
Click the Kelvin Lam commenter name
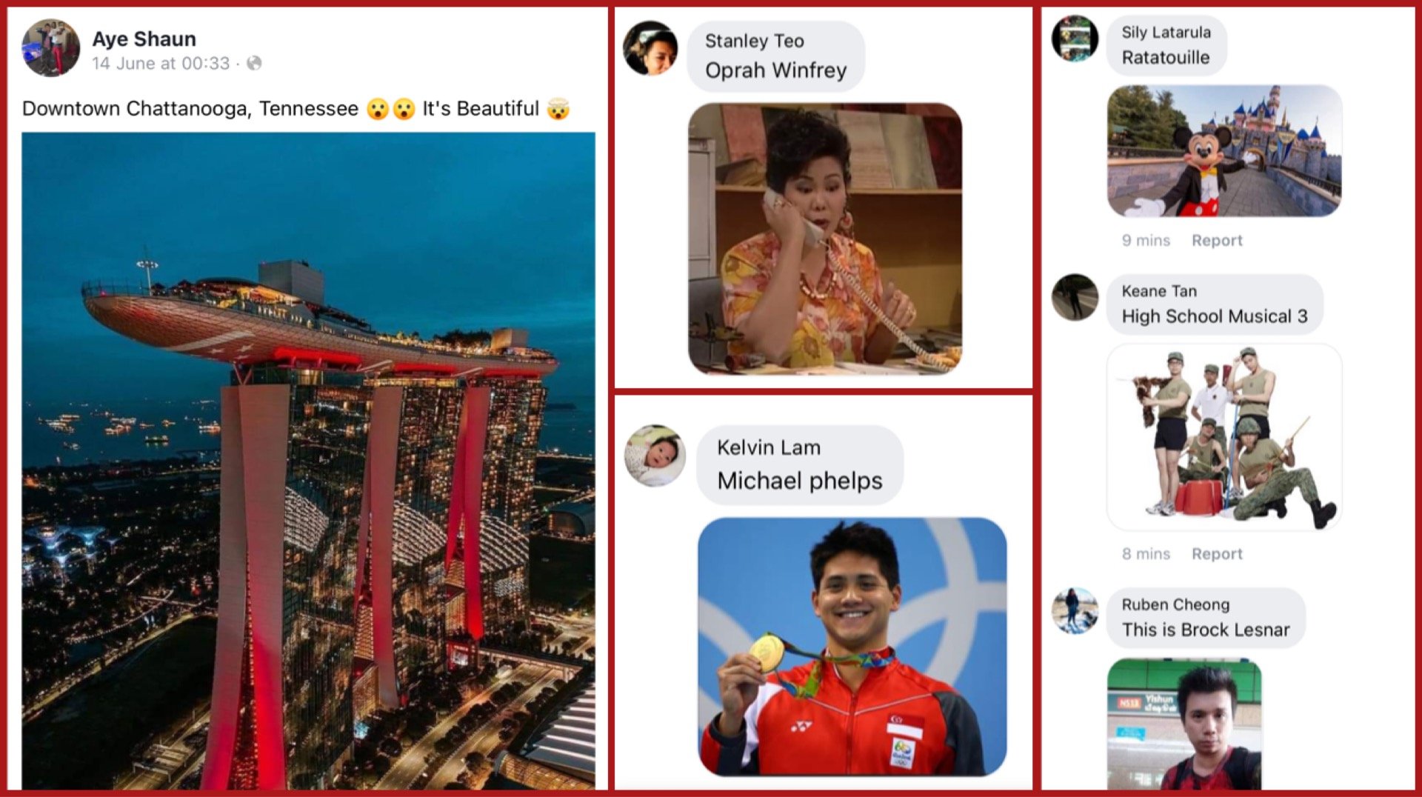pyautogui.click(x=768, y=447)
